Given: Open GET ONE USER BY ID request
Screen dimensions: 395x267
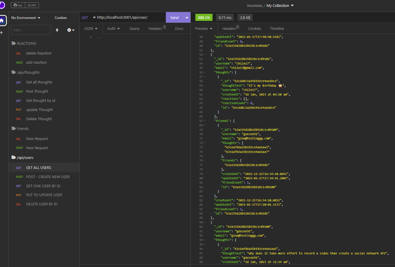Looking at the screenshot, I should coord(44,186).
